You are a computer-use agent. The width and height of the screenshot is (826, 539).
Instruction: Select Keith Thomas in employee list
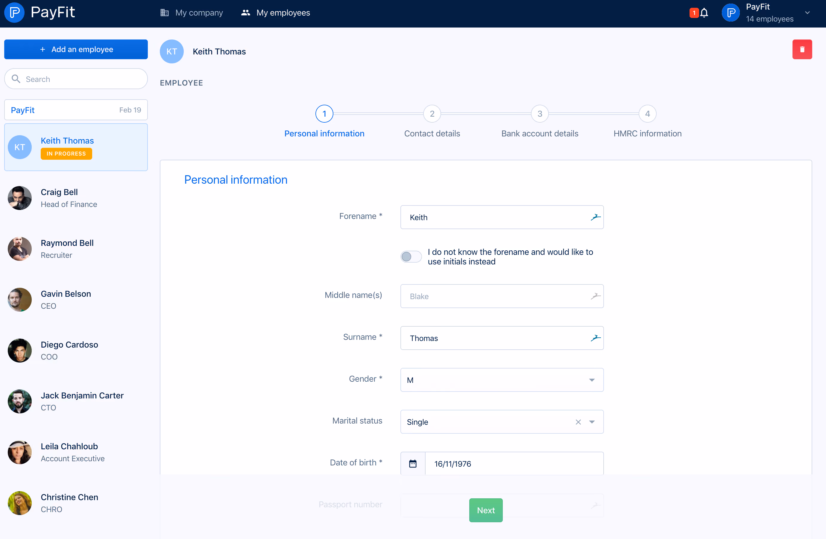coord(76,147)
